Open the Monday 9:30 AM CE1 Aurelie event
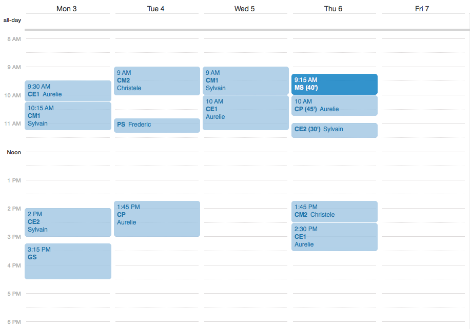The width and height of the screenshot is (470, 329). (68, 91)
